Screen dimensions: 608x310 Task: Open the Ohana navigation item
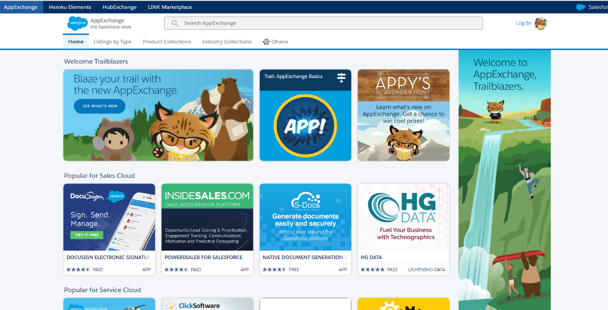coord(275,42)
